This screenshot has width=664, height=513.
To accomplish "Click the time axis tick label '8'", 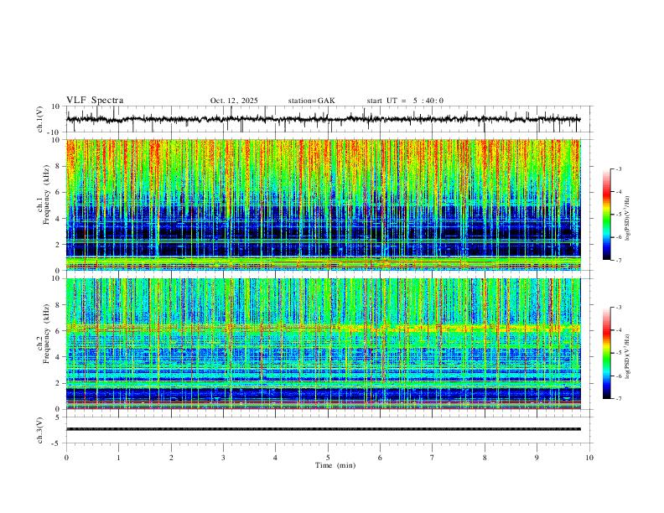I will 485,458.
